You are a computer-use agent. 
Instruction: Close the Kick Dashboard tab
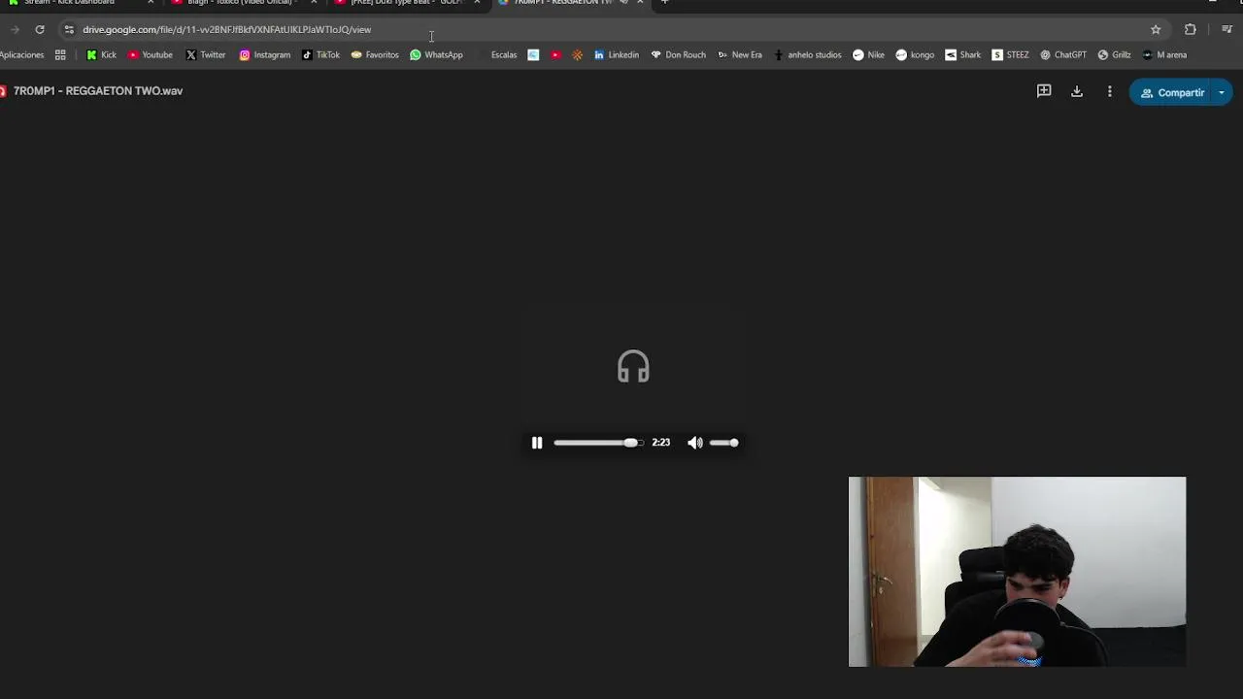click(151, 3)
